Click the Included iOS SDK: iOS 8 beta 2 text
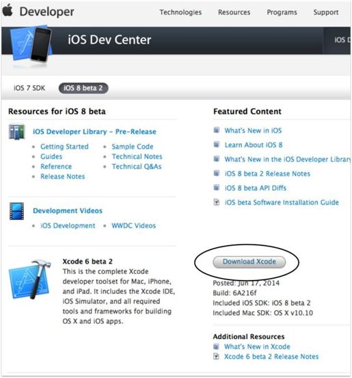This screenshot has width=352, height=378. [262, 303]
